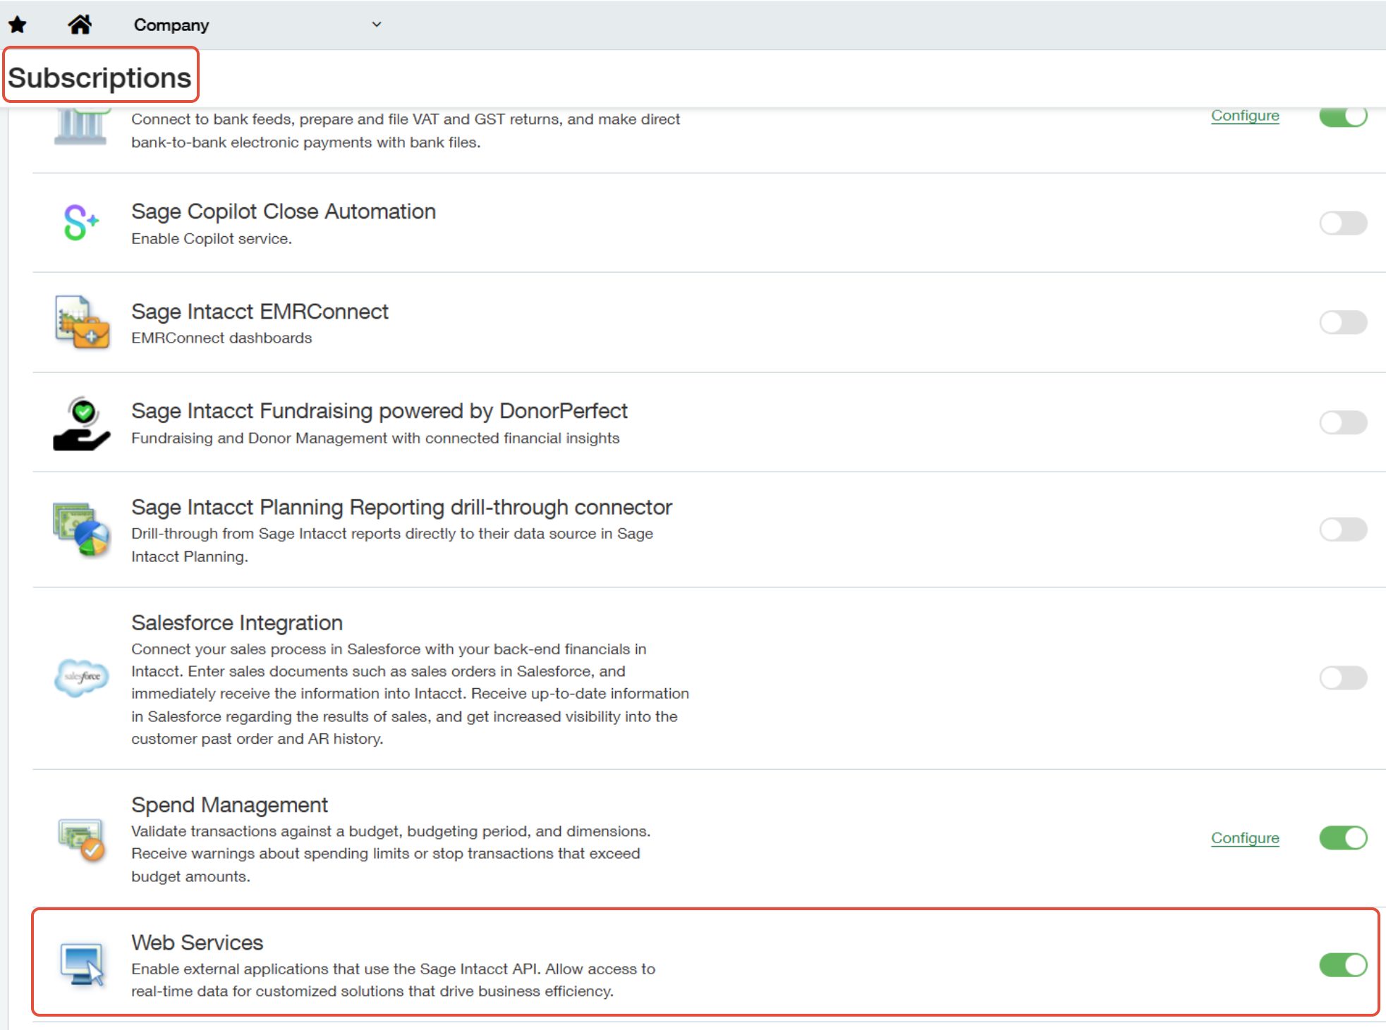Open Configure link for Spend Management

tap(1244, 838)
